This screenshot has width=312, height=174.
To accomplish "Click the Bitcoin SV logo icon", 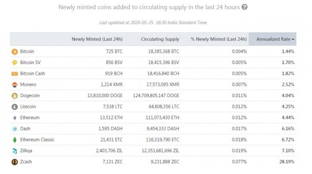I will 15,62.
